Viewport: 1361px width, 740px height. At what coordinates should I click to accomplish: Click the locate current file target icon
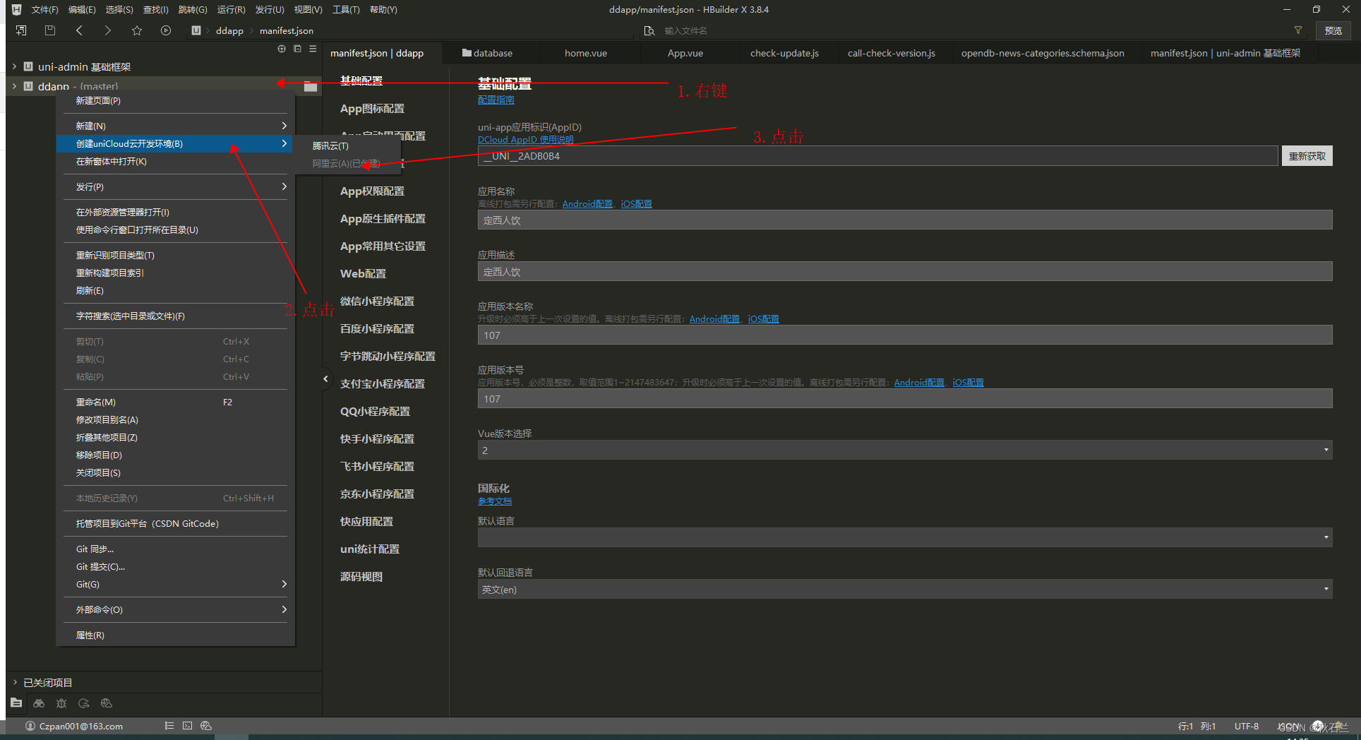pos(282,49)
